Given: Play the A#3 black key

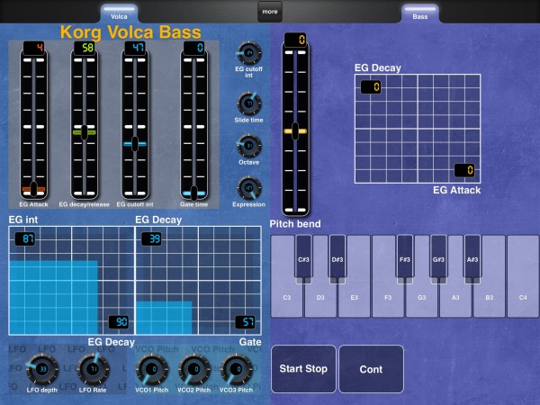Looking at the screenshot, I should pos(472,257).
